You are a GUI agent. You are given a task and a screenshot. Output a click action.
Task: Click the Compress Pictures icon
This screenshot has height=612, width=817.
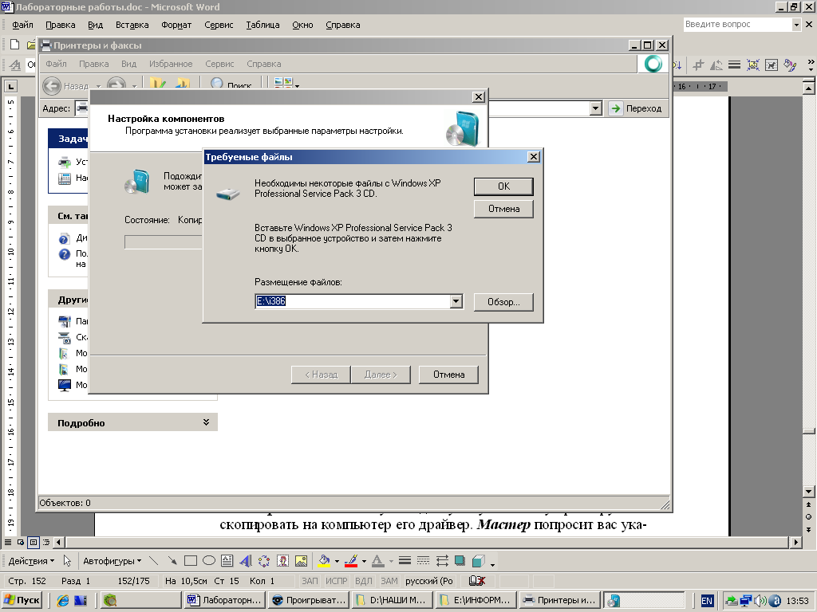click(753, 65)
